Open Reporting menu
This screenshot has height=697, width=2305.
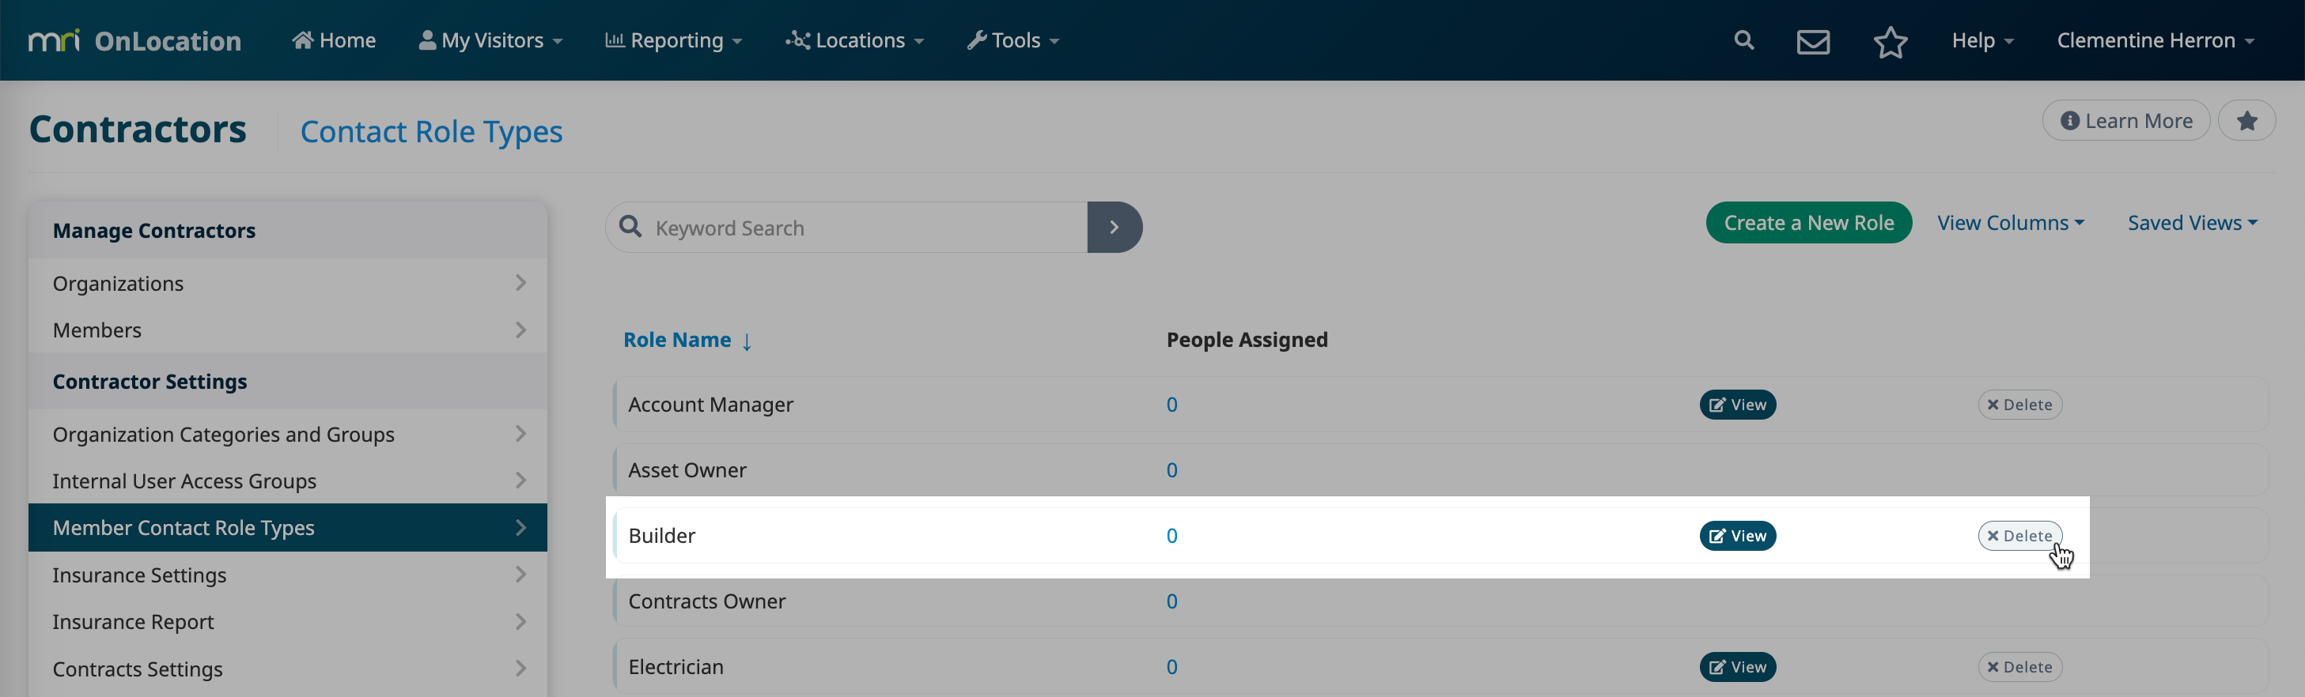(674, 40)
